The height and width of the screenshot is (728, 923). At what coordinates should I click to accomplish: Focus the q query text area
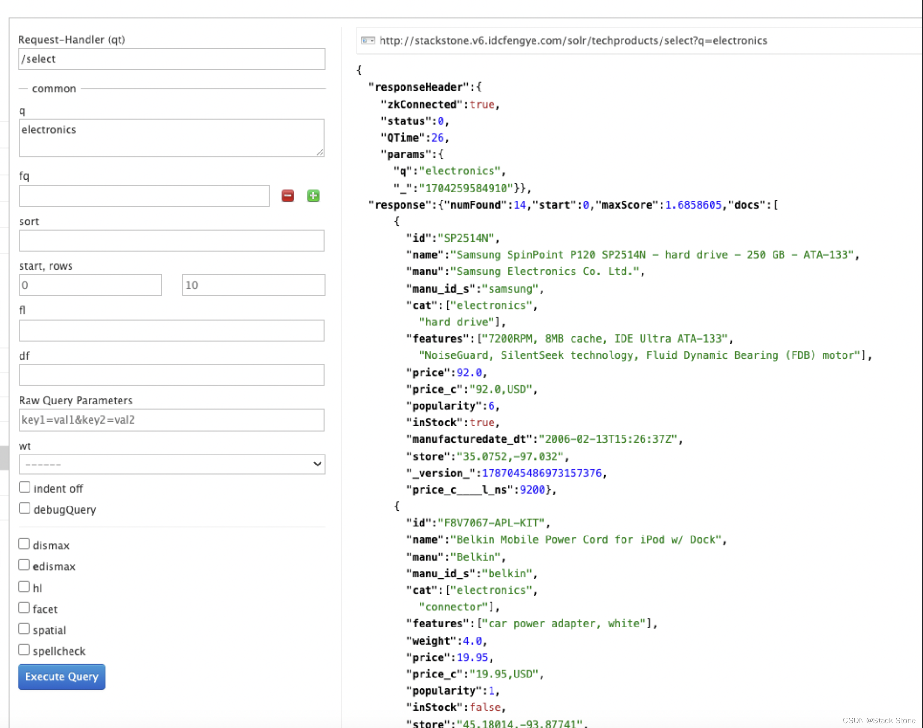(x=171, y=138)
